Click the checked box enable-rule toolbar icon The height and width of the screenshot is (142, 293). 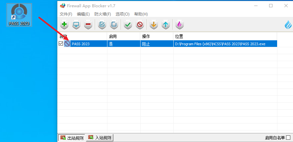[x=102, y=25]
